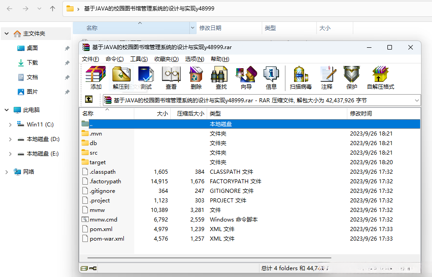This screenshot has height=277, width=432.
Task: Expand the Win11 (C:) drive
Action: tap(10, 125)
